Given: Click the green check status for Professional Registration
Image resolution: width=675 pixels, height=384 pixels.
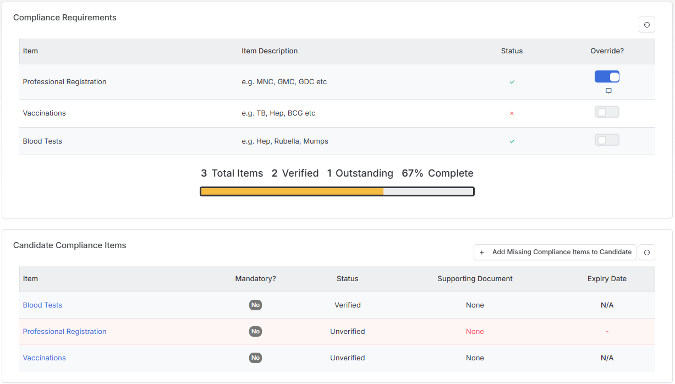Looking at the screenshot, I should (x=512, y=82).
